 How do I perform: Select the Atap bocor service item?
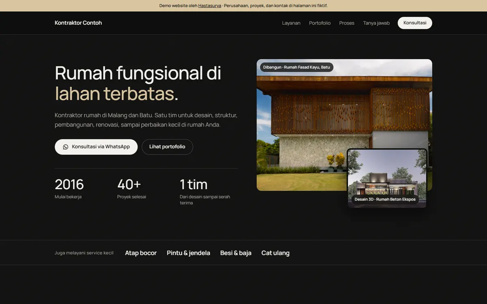(141, 253)
